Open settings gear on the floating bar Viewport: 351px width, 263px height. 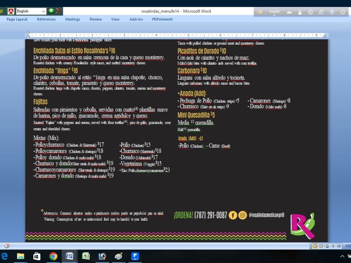click(x=311, y=12)
